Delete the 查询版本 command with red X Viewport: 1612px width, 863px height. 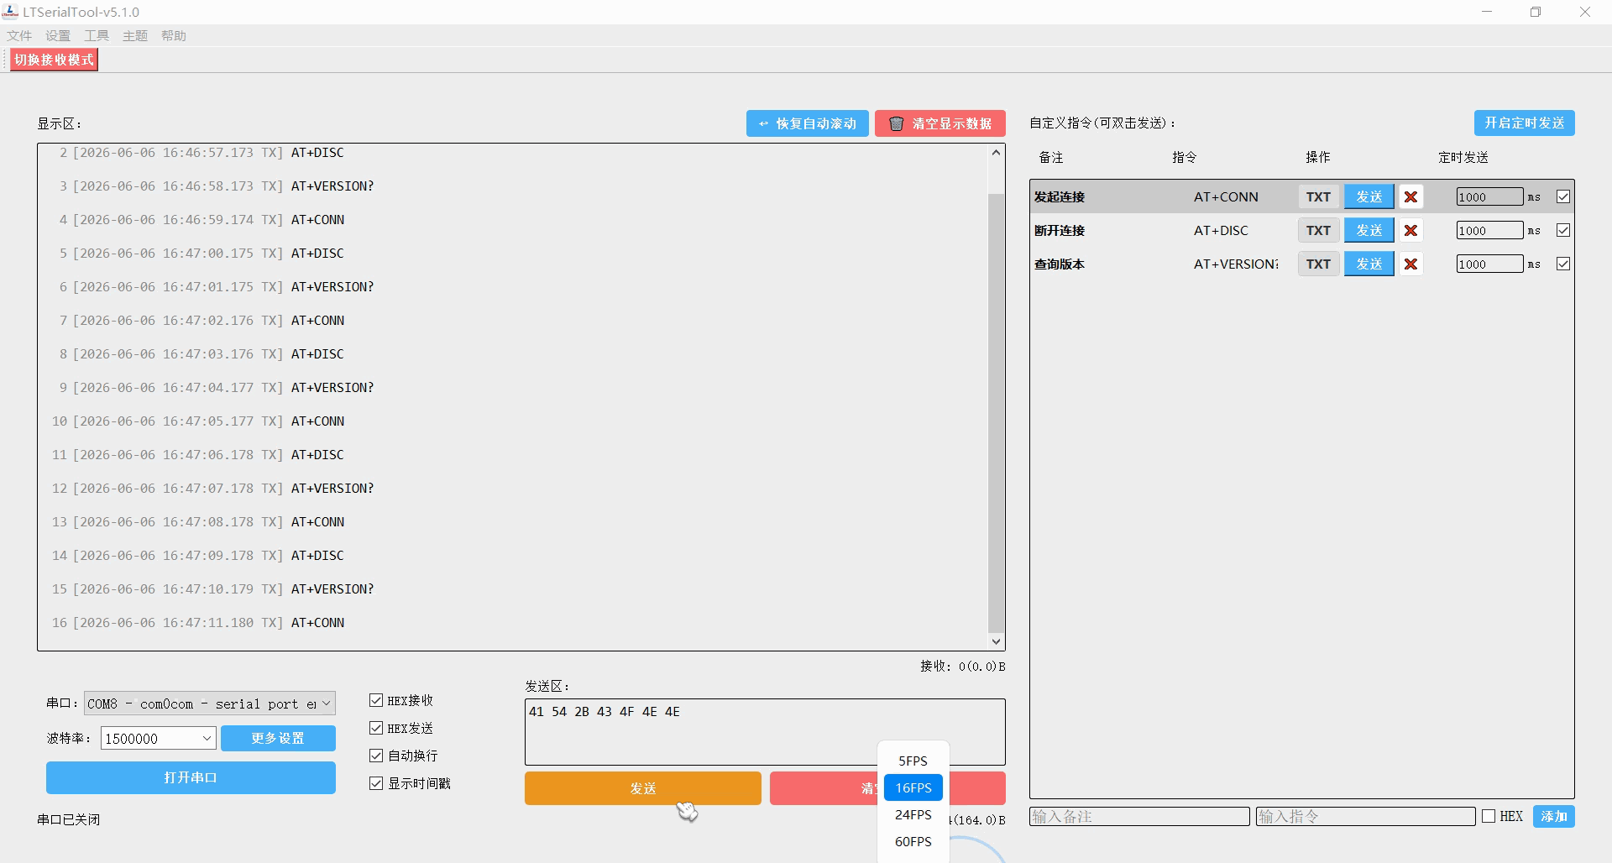tap(1410, 264)
